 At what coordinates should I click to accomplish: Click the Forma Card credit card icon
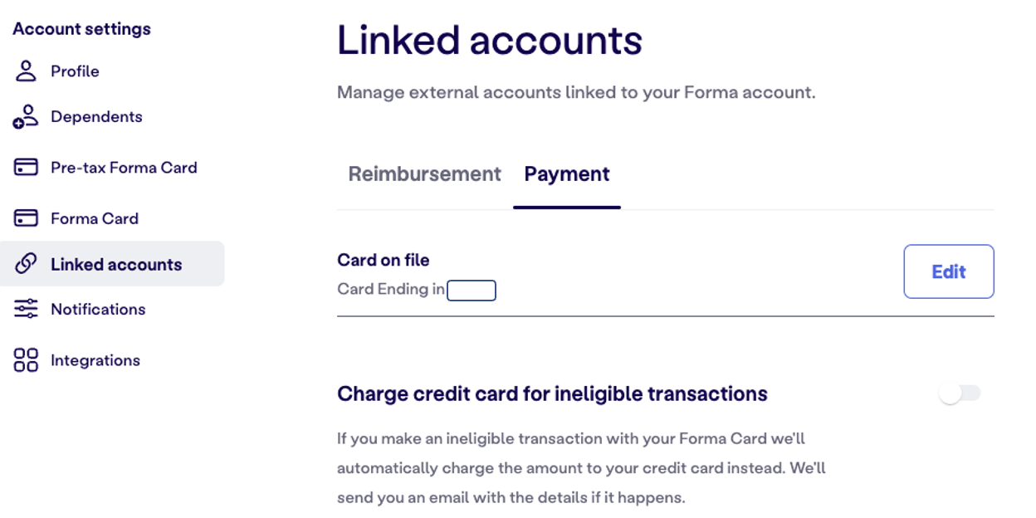(26, 218)
